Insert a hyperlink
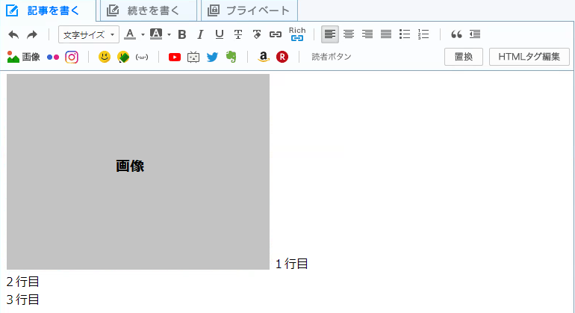 pyautogui.click(x=276, y=34)
